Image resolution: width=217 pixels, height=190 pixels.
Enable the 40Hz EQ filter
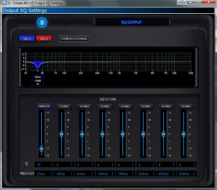(64, 106)
